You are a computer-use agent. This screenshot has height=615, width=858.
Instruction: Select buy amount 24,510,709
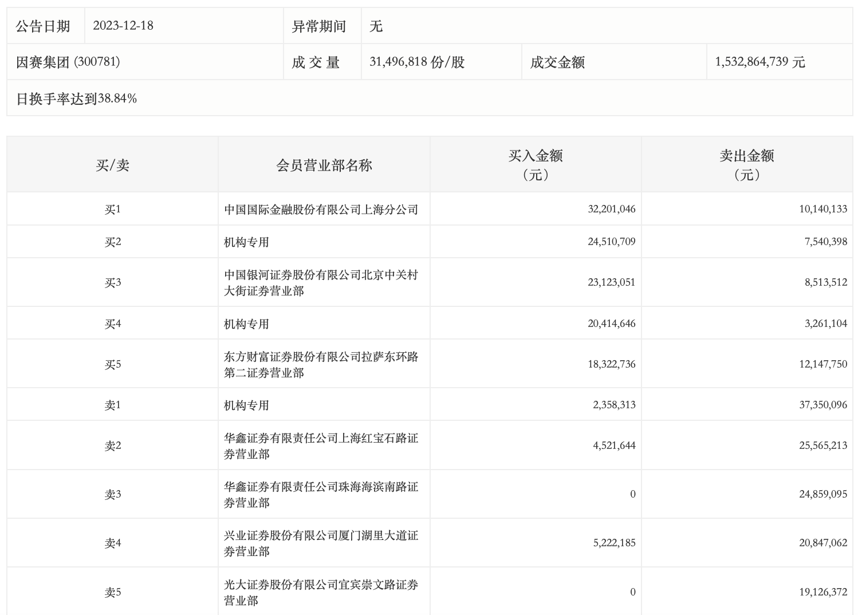[612, 242]
